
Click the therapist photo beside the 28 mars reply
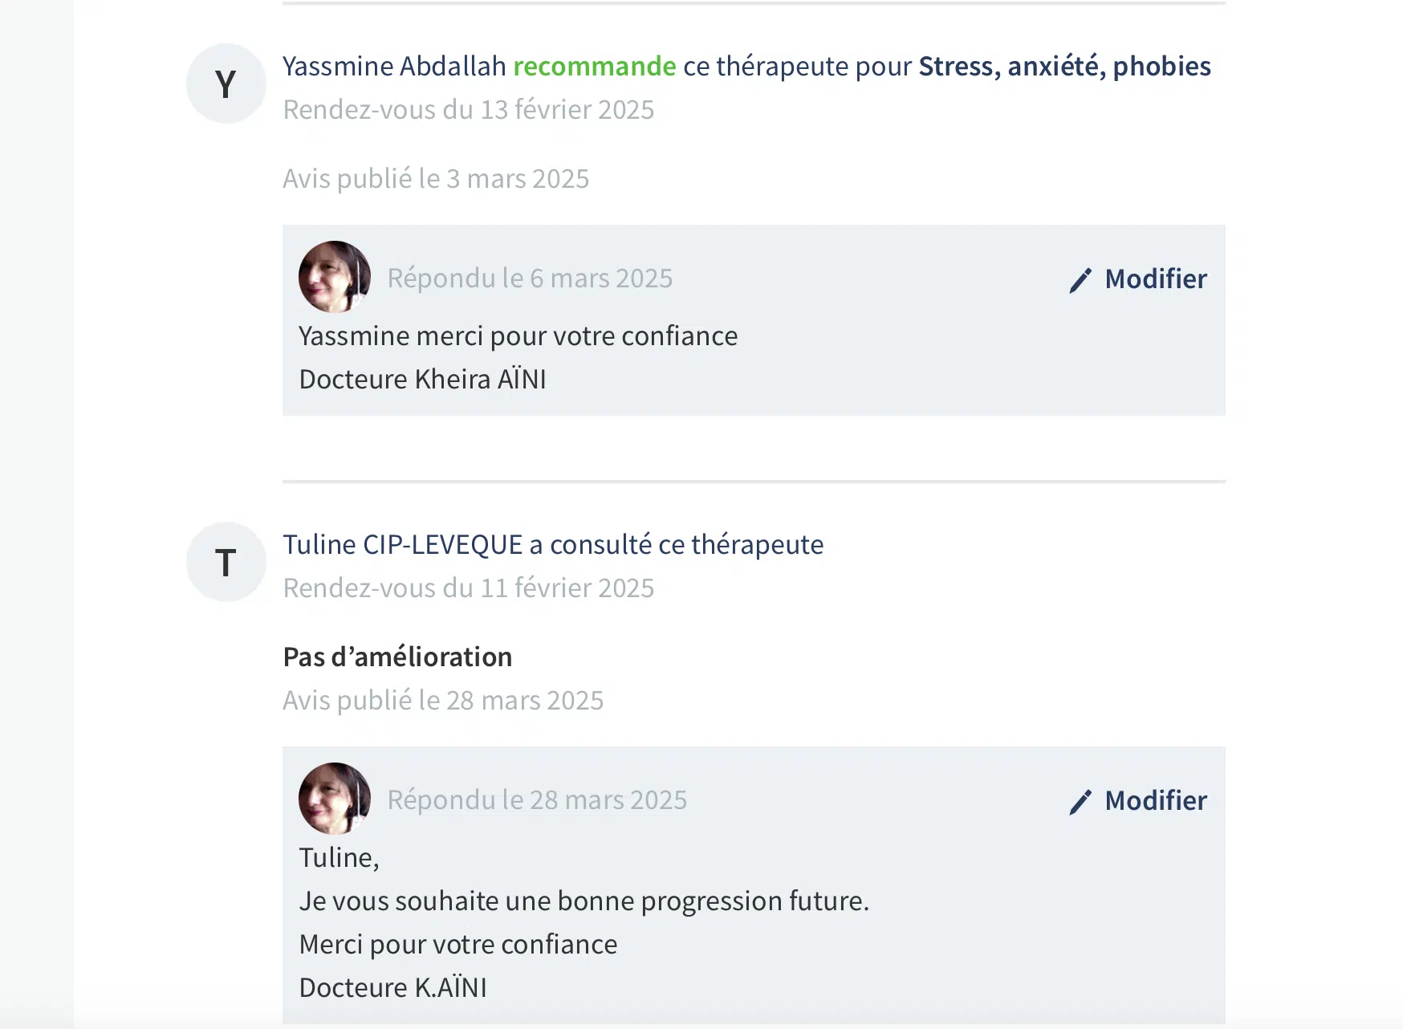coord(334,799)
